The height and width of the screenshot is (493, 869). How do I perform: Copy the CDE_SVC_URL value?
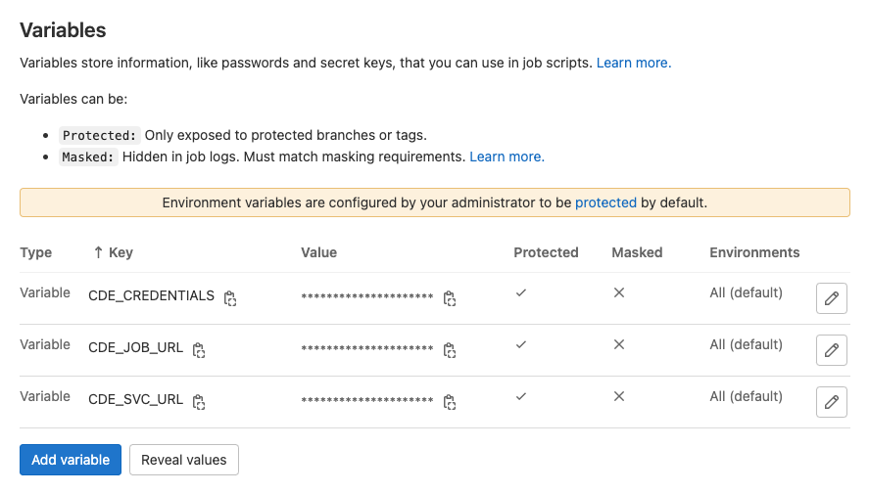pos(450,402)
